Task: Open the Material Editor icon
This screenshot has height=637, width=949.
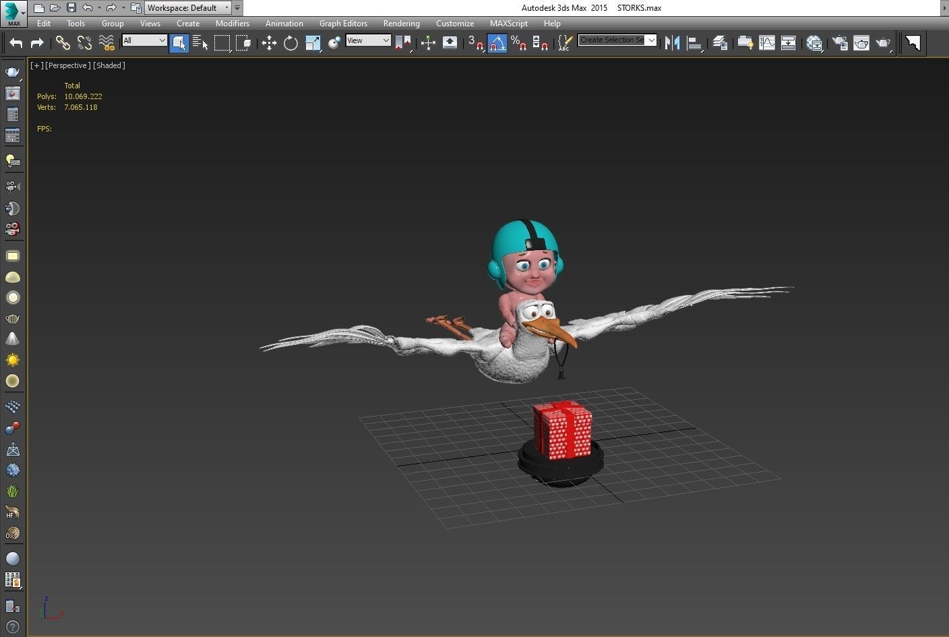Action: [x=814, y=43]
